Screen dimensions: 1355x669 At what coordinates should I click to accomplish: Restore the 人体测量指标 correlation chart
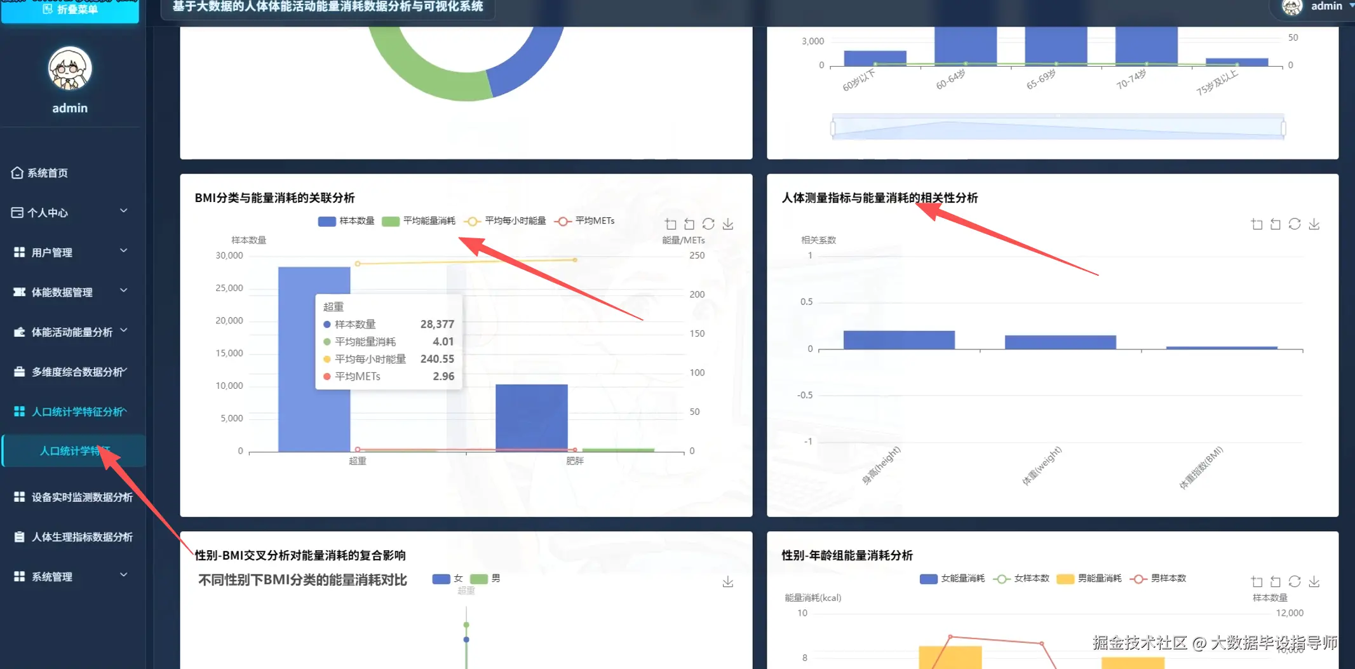pyautogui.click(x=1295, y=224)
